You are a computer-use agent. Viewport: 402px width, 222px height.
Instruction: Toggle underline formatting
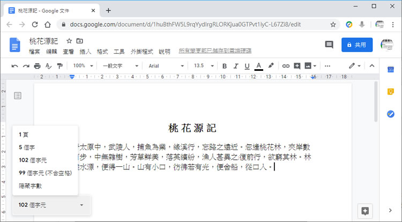(x=247, y=66)
